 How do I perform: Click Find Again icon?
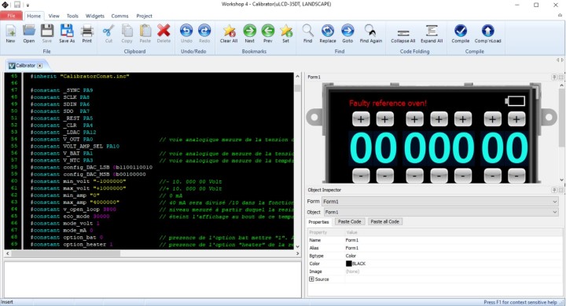371,34
